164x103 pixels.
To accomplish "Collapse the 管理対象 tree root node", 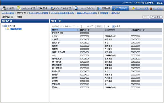I will click(x=3, y=26).
